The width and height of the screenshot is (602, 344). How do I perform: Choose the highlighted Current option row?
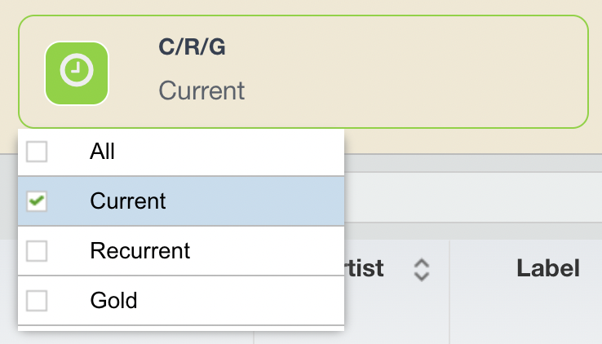pos(181,201)
